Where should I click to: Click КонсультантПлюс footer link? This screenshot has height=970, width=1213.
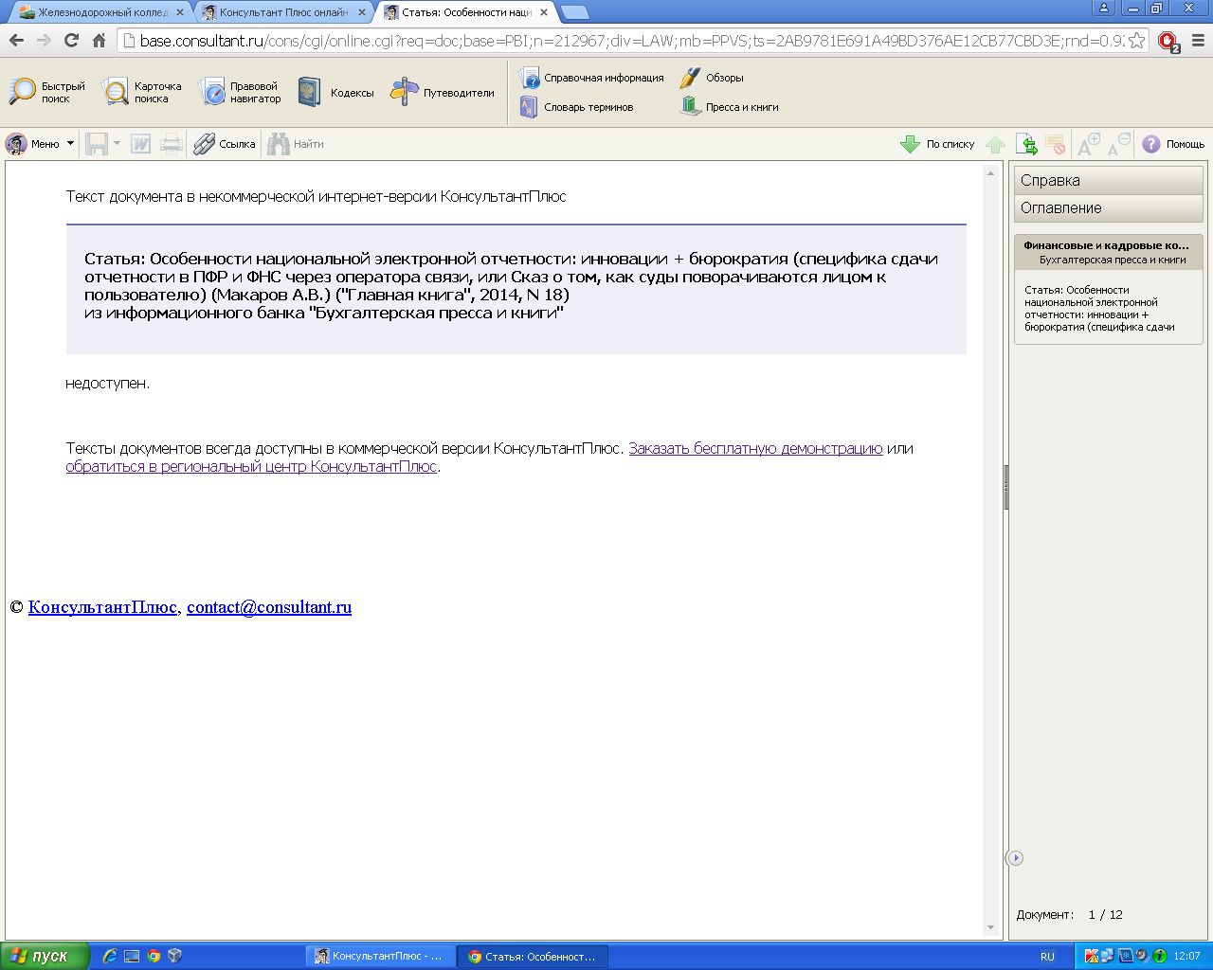click(x=102, y=607)
